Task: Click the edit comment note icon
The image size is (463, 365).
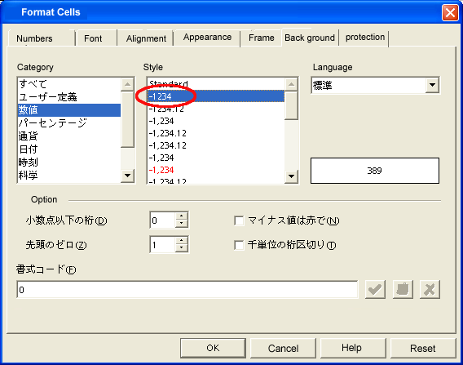Action: coord(403,289)
